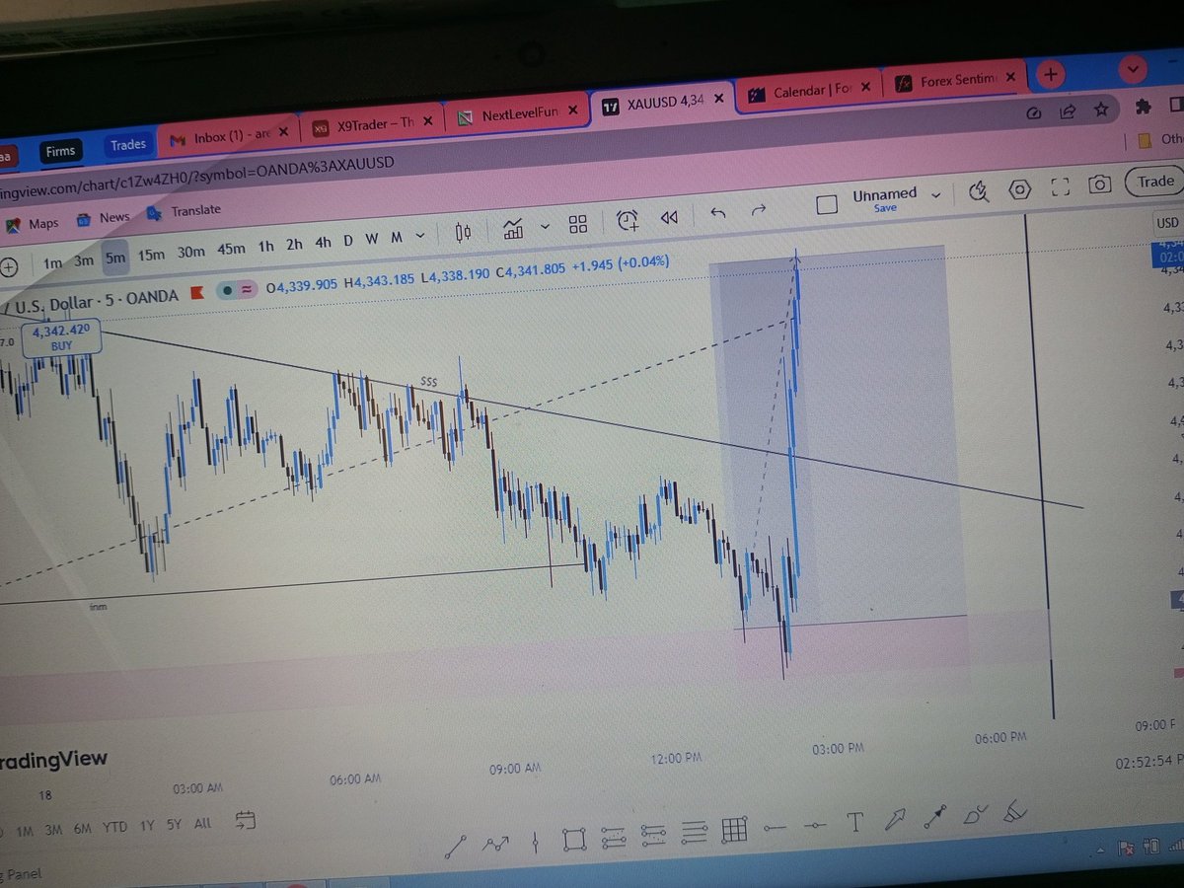Add a symbol with the plus circle
The height and width of the screenshot is (888, 1184).
tap(9, 266)
